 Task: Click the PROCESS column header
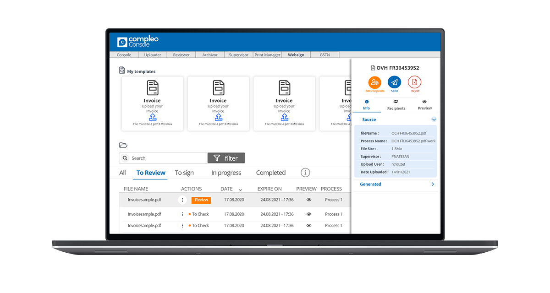click(x=331, y=189)
